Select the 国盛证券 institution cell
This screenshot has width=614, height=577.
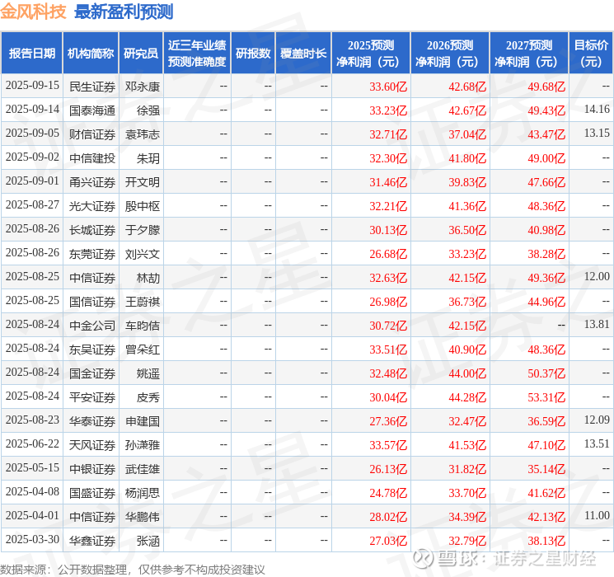[x=92, y=493]
